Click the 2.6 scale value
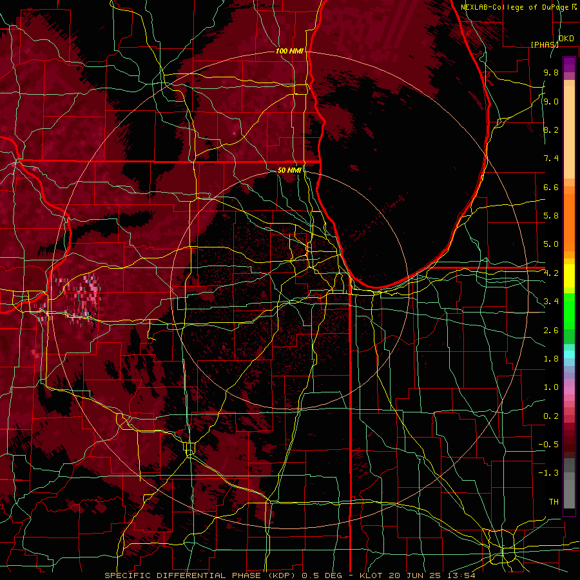580x580 pixels. (551, 331)
